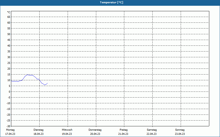The width and height of the screenshot is (220, 137).
Task: Click the 50 value on the temperature axis
Action: pos(9,34)
